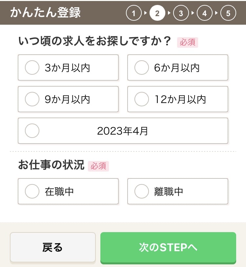The image size is (246, 267).
Task: Select the step 2 circle indicator
Action: 157,13
